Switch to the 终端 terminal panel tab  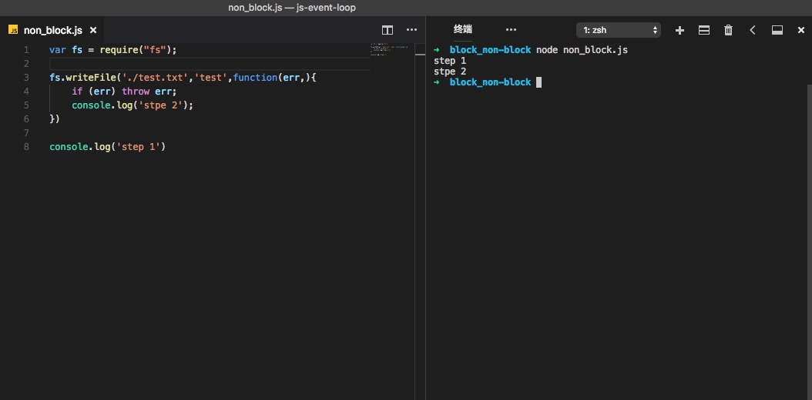pos(462,29)
